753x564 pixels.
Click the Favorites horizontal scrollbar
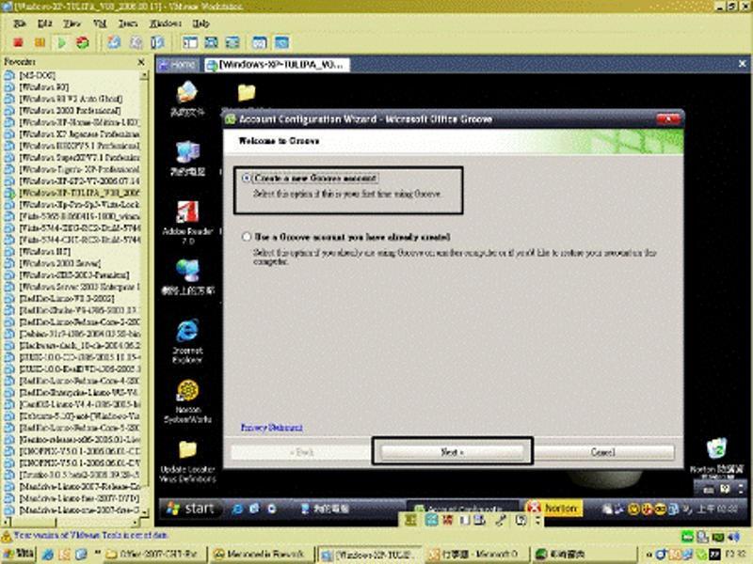72,522
